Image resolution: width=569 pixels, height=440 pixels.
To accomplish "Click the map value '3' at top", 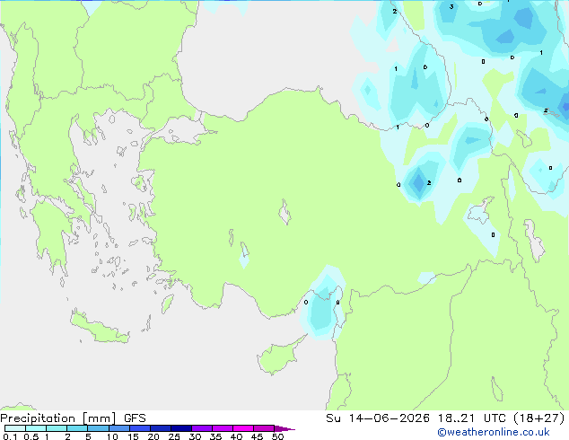I will click(x=451, y=6).
